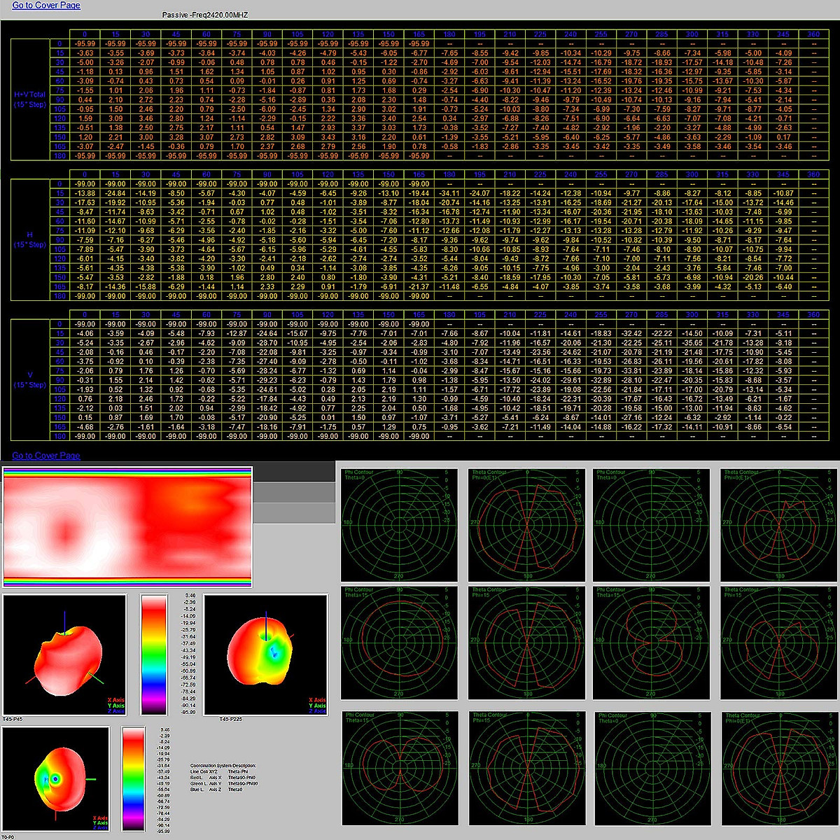The width and height of the screenshot is (840, 840).
Task: Select the V (15° Step) table label
Action: [30, 380]
